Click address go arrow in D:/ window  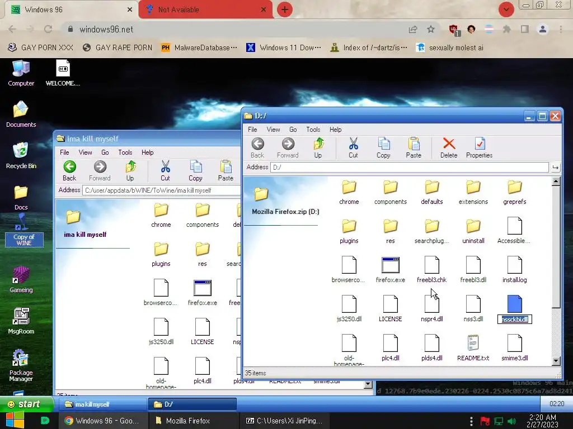click(556, 168)
